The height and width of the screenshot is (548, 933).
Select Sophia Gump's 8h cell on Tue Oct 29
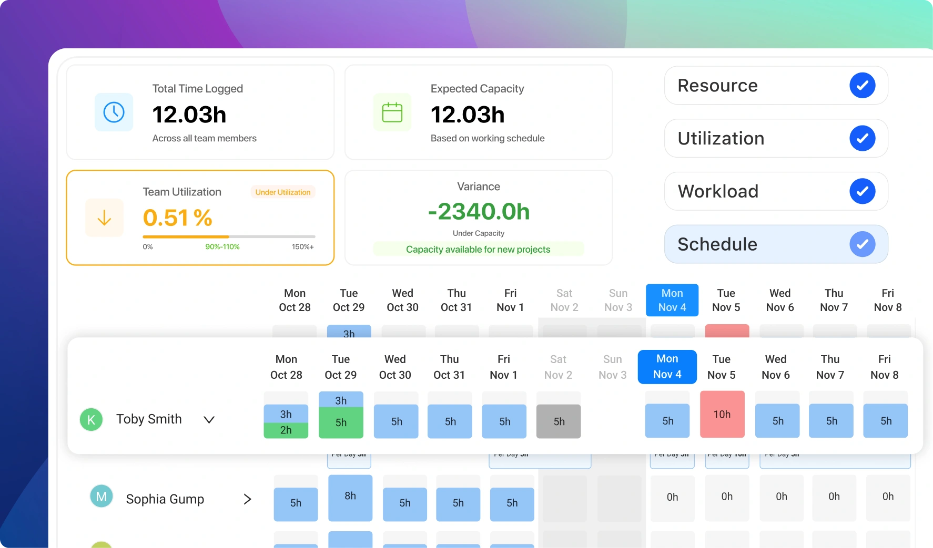click(x=350, y=496)
